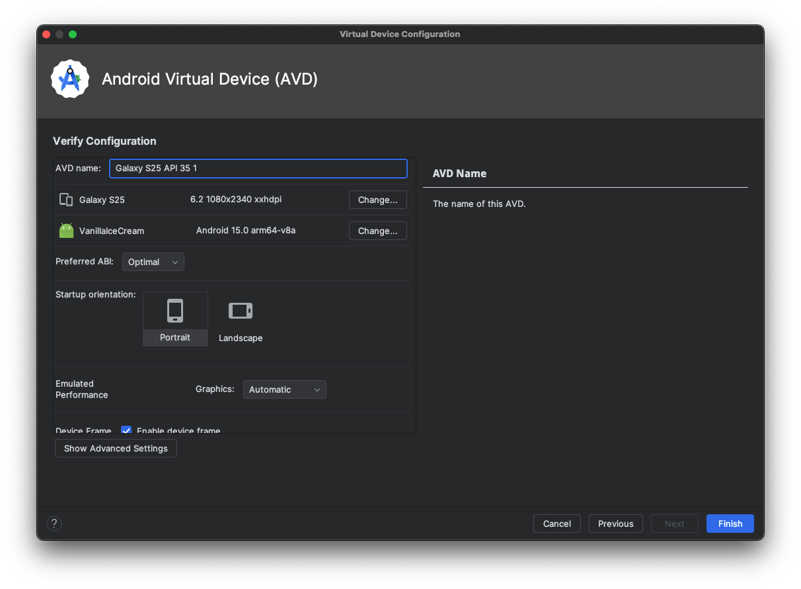The width and height of the screenshot is (801, 589).
Task: Go back with the Previous button
Action: (x=616, y=524)
